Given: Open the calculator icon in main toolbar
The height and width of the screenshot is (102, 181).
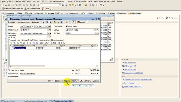Looking at the screenshot, I should [80, 5].
